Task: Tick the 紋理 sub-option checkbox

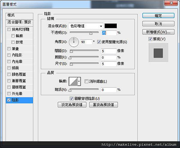Action: (13, 42)
